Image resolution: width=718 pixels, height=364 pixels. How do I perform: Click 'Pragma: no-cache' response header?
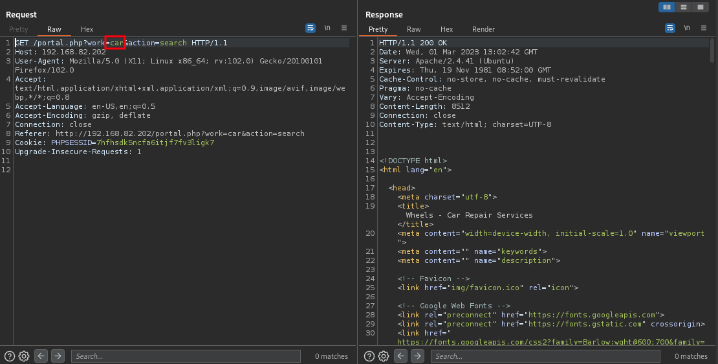click(415, 88)
